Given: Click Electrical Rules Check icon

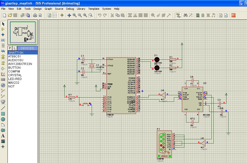Looking at the screenshot, I should [226, 15].
